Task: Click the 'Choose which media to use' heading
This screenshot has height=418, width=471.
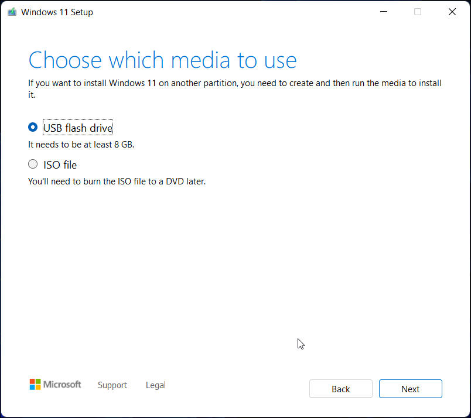Action: [162, 60]
